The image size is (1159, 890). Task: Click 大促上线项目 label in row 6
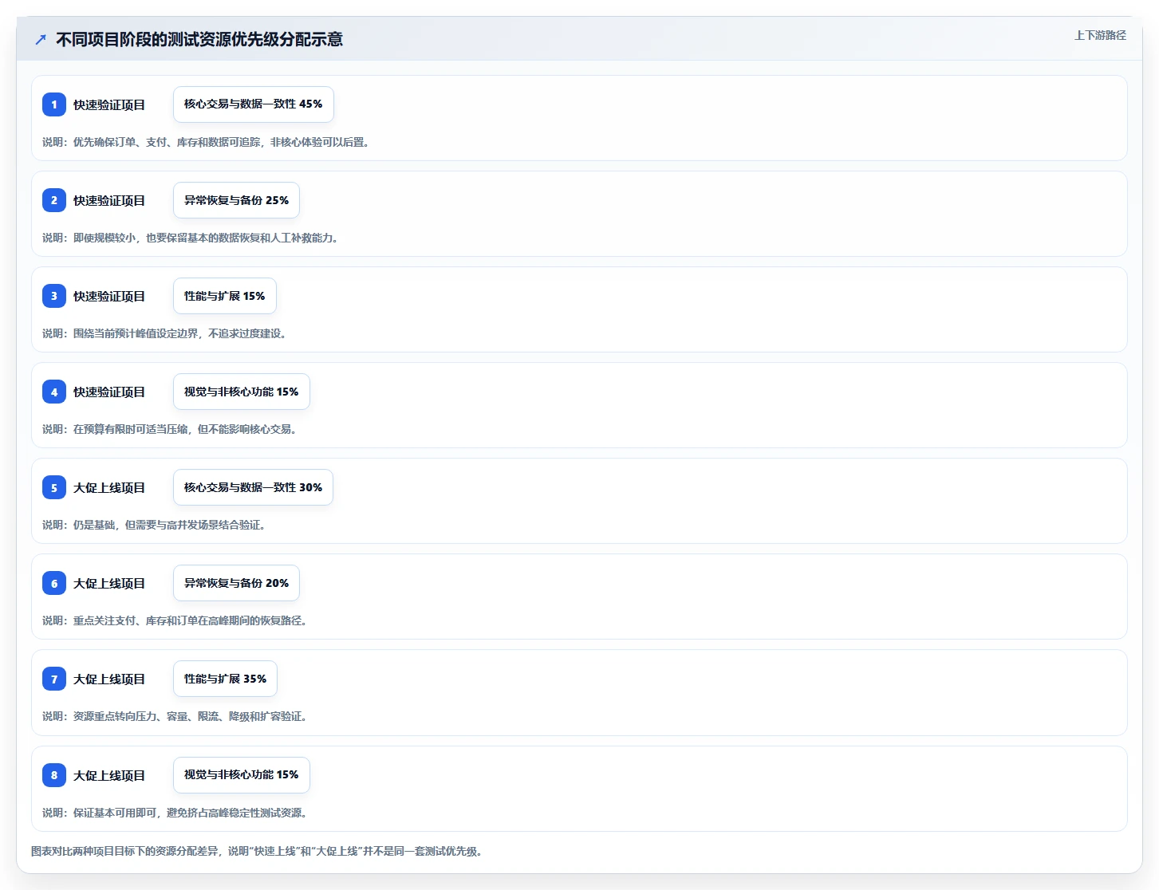(109, 583)
